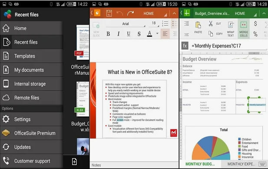Open the Budget_Overview XLSX thumbnail

tap(83, 99)
